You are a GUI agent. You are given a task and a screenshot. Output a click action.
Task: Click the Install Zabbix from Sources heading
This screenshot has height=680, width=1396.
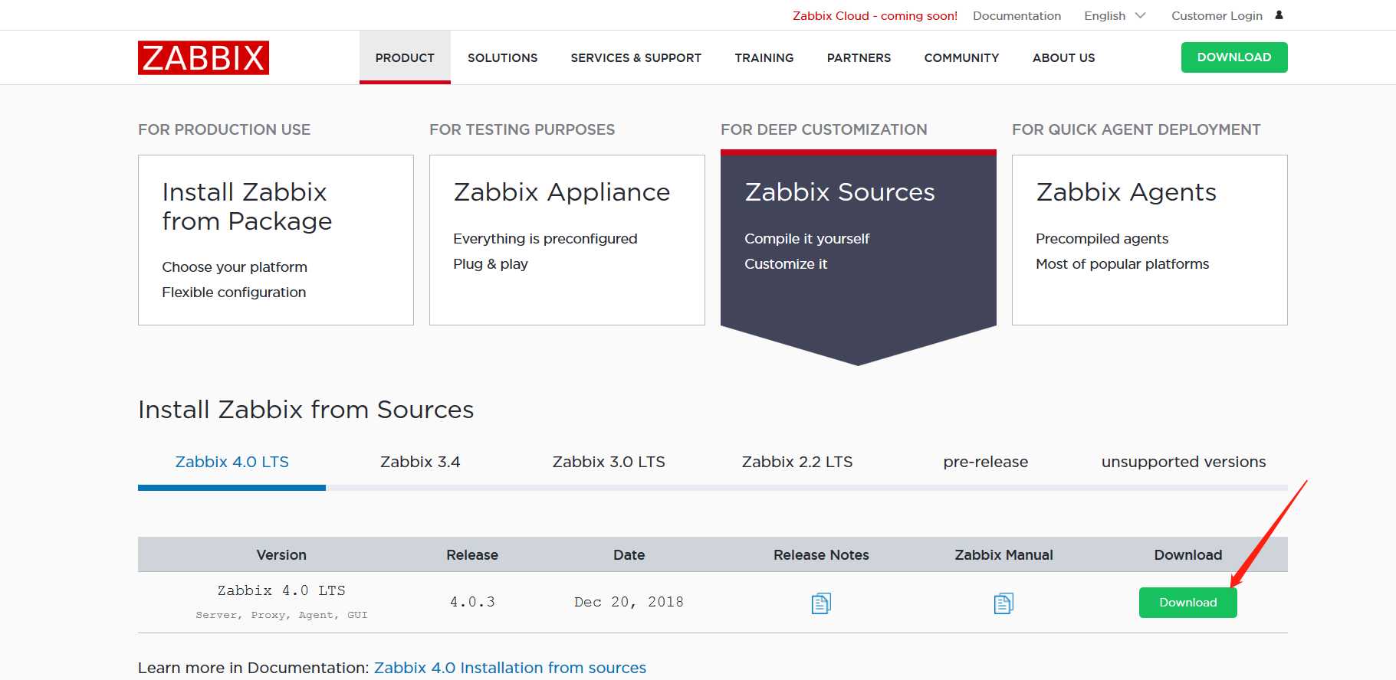306,410
